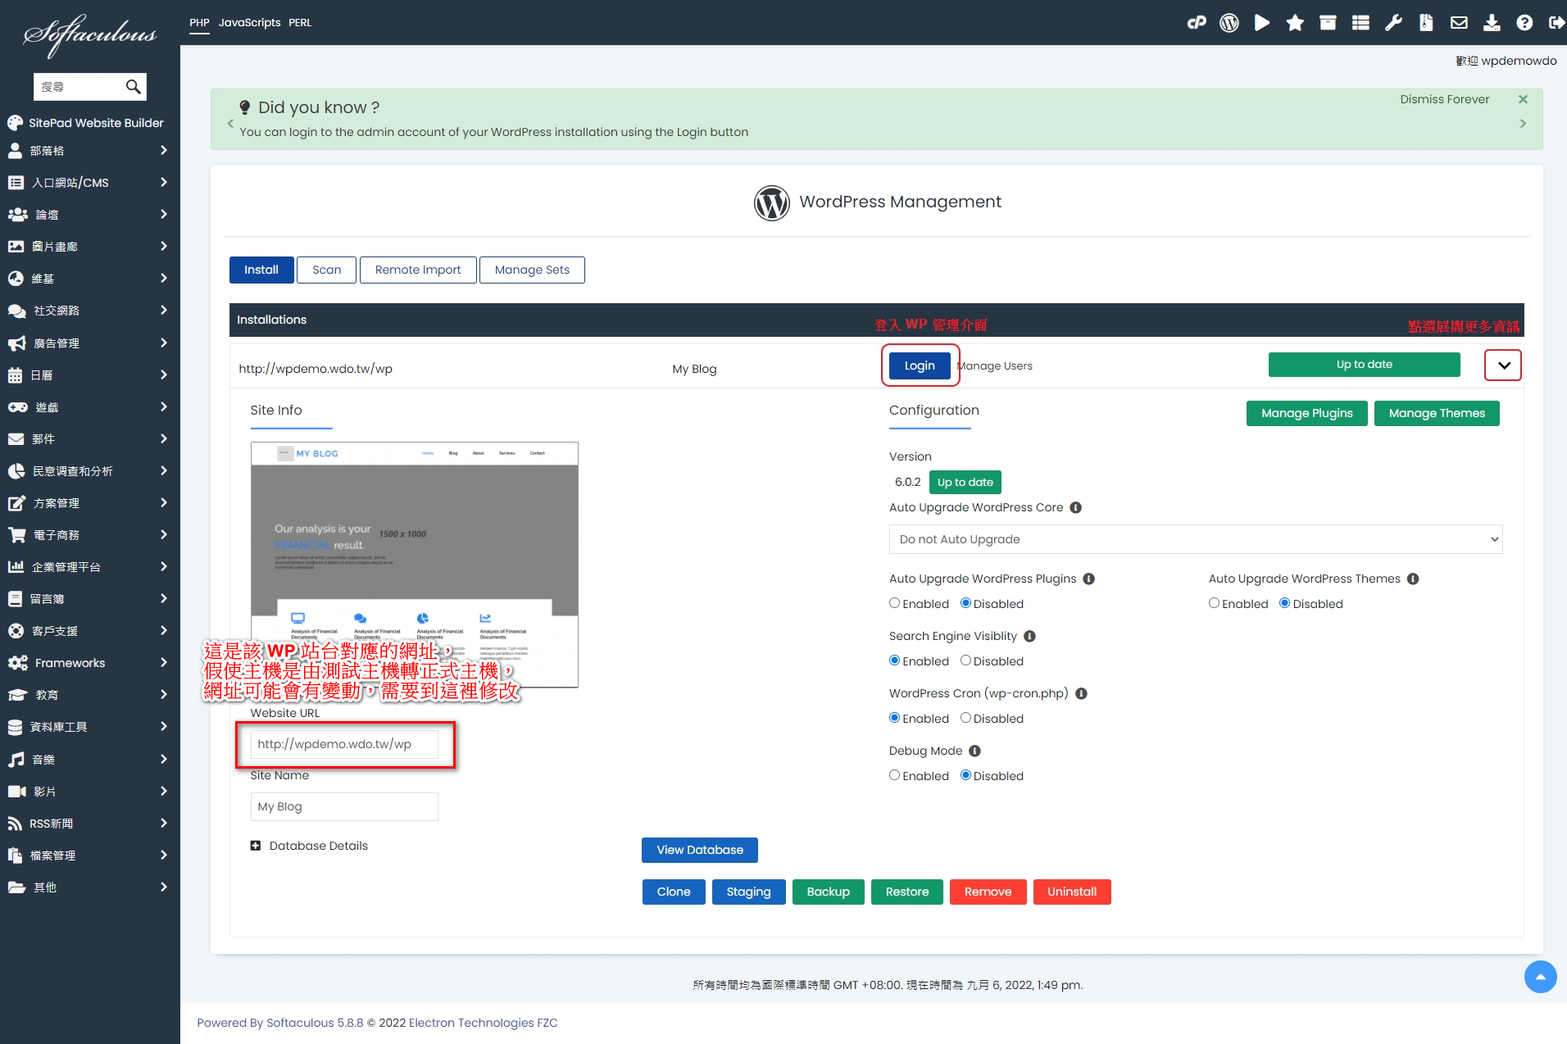This screenshot has height=1044, width=1567.
Task: Open WordPress manager icon in top bar
Action: click(1229, 23)
